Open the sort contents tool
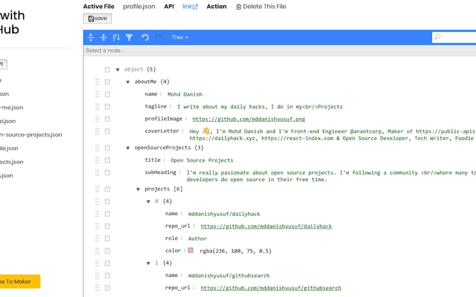The image size is (476, 297). coord(116,37)
